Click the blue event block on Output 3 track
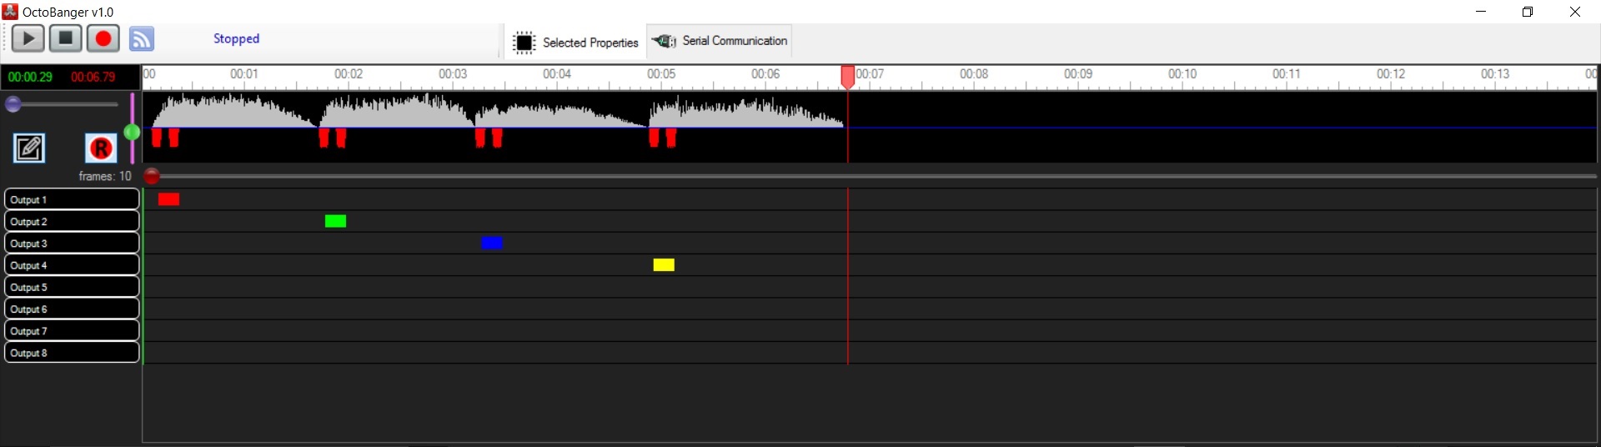The height and width of the screenshot is (447, 1601). (492, 243)
